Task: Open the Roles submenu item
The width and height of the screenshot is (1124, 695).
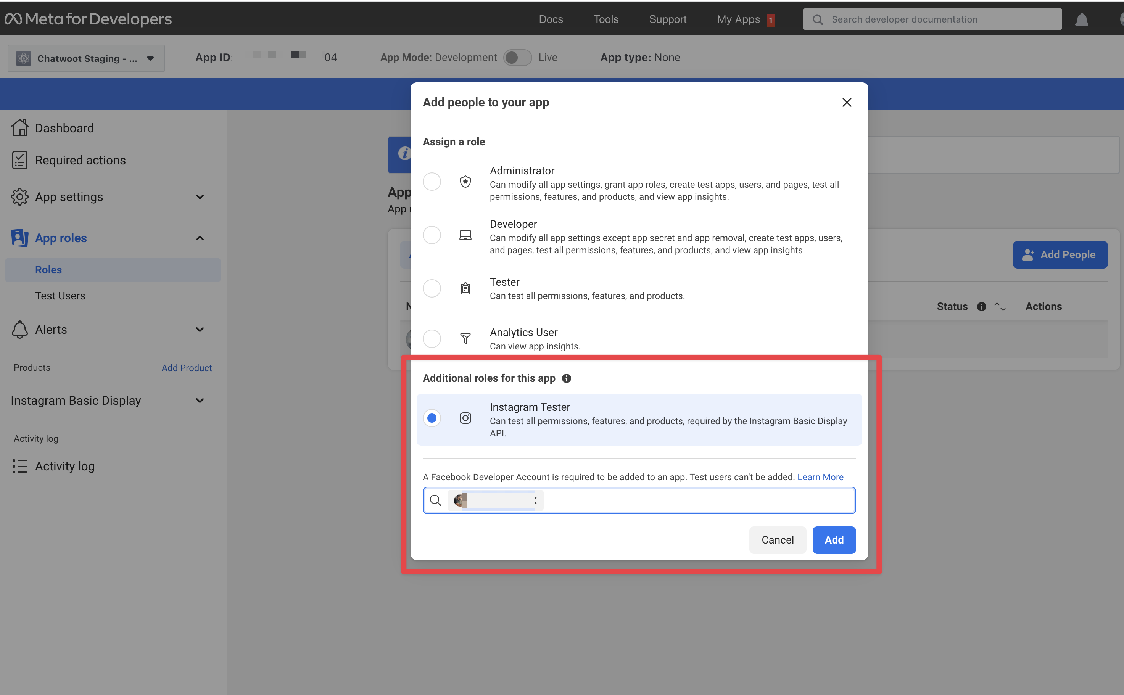Action: pyautogui.click(x=48, y=270)
